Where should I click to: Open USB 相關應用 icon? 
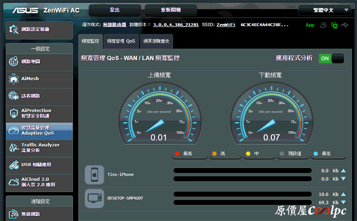14,165
